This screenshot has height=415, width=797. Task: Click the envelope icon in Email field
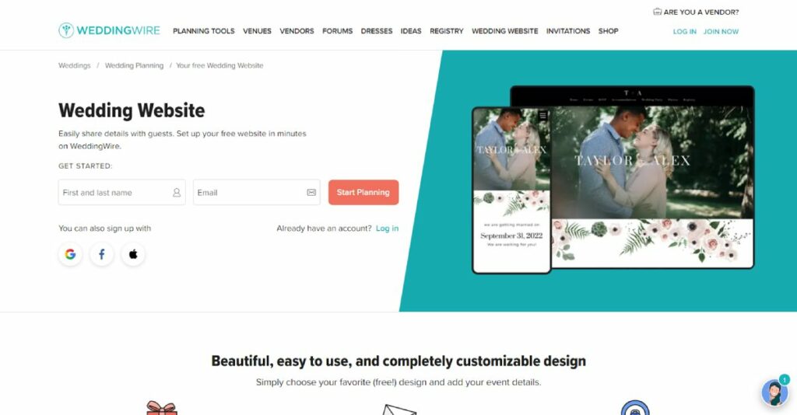(x=311, y=192)
